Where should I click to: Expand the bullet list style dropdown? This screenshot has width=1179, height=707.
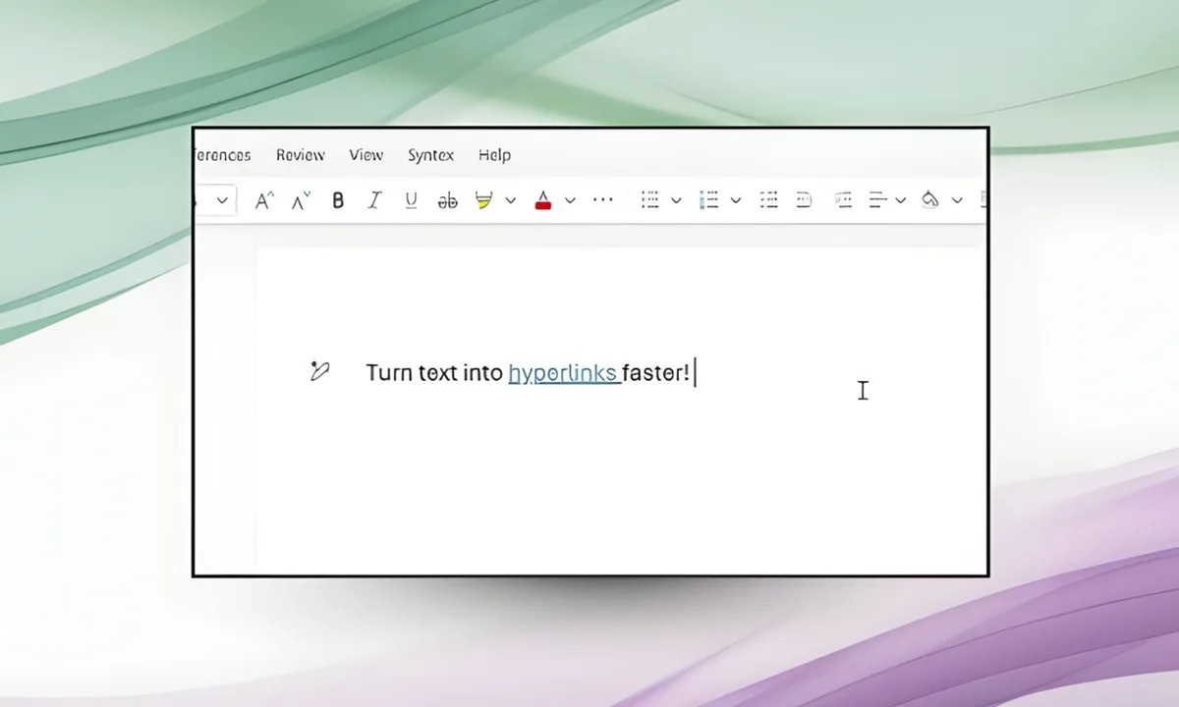tap(676, 200)
